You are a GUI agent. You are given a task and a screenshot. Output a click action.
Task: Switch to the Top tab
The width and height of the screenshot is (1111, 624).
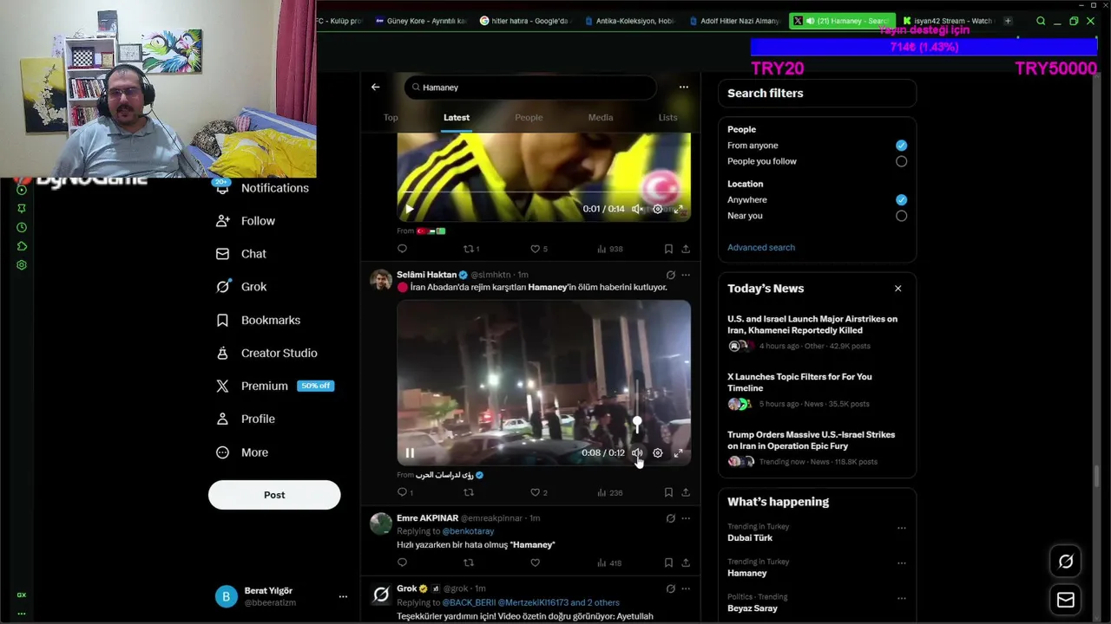(391, 117)
